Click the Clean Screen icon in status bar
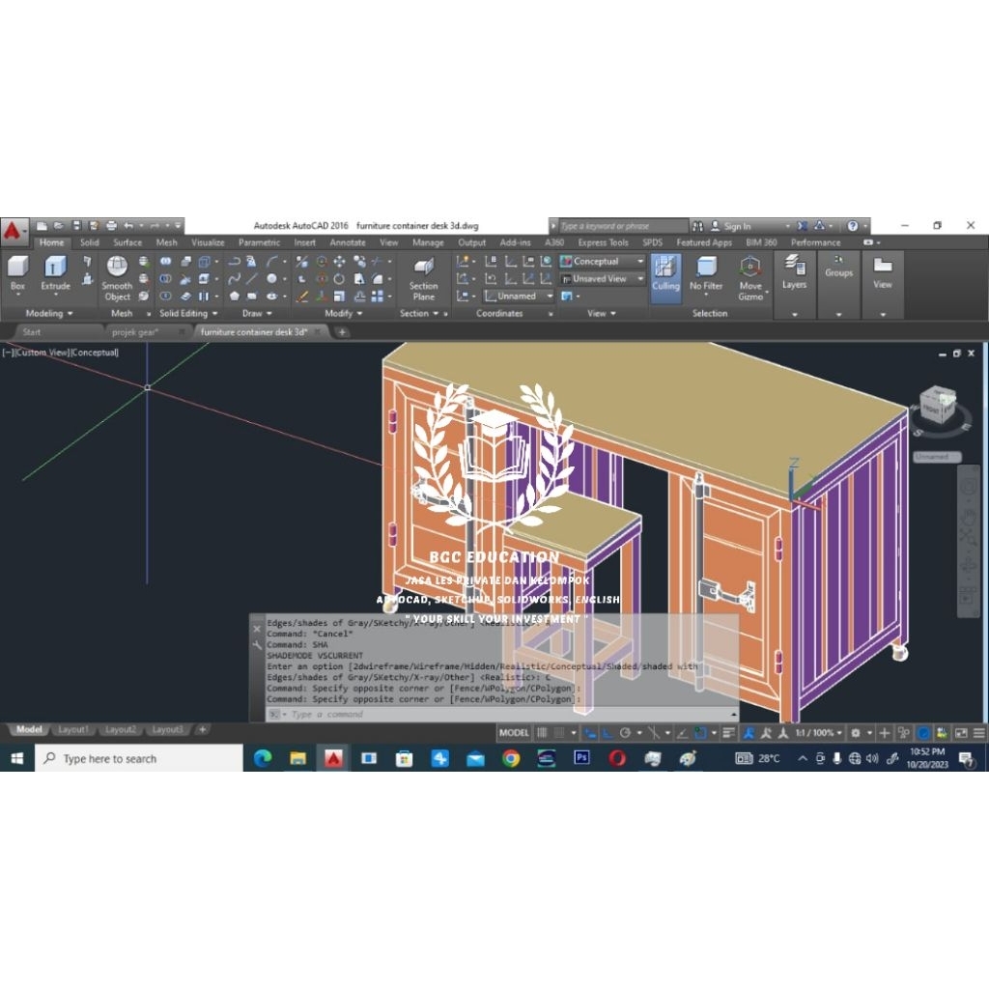This screenshot has width=989, height=989. 961,733
